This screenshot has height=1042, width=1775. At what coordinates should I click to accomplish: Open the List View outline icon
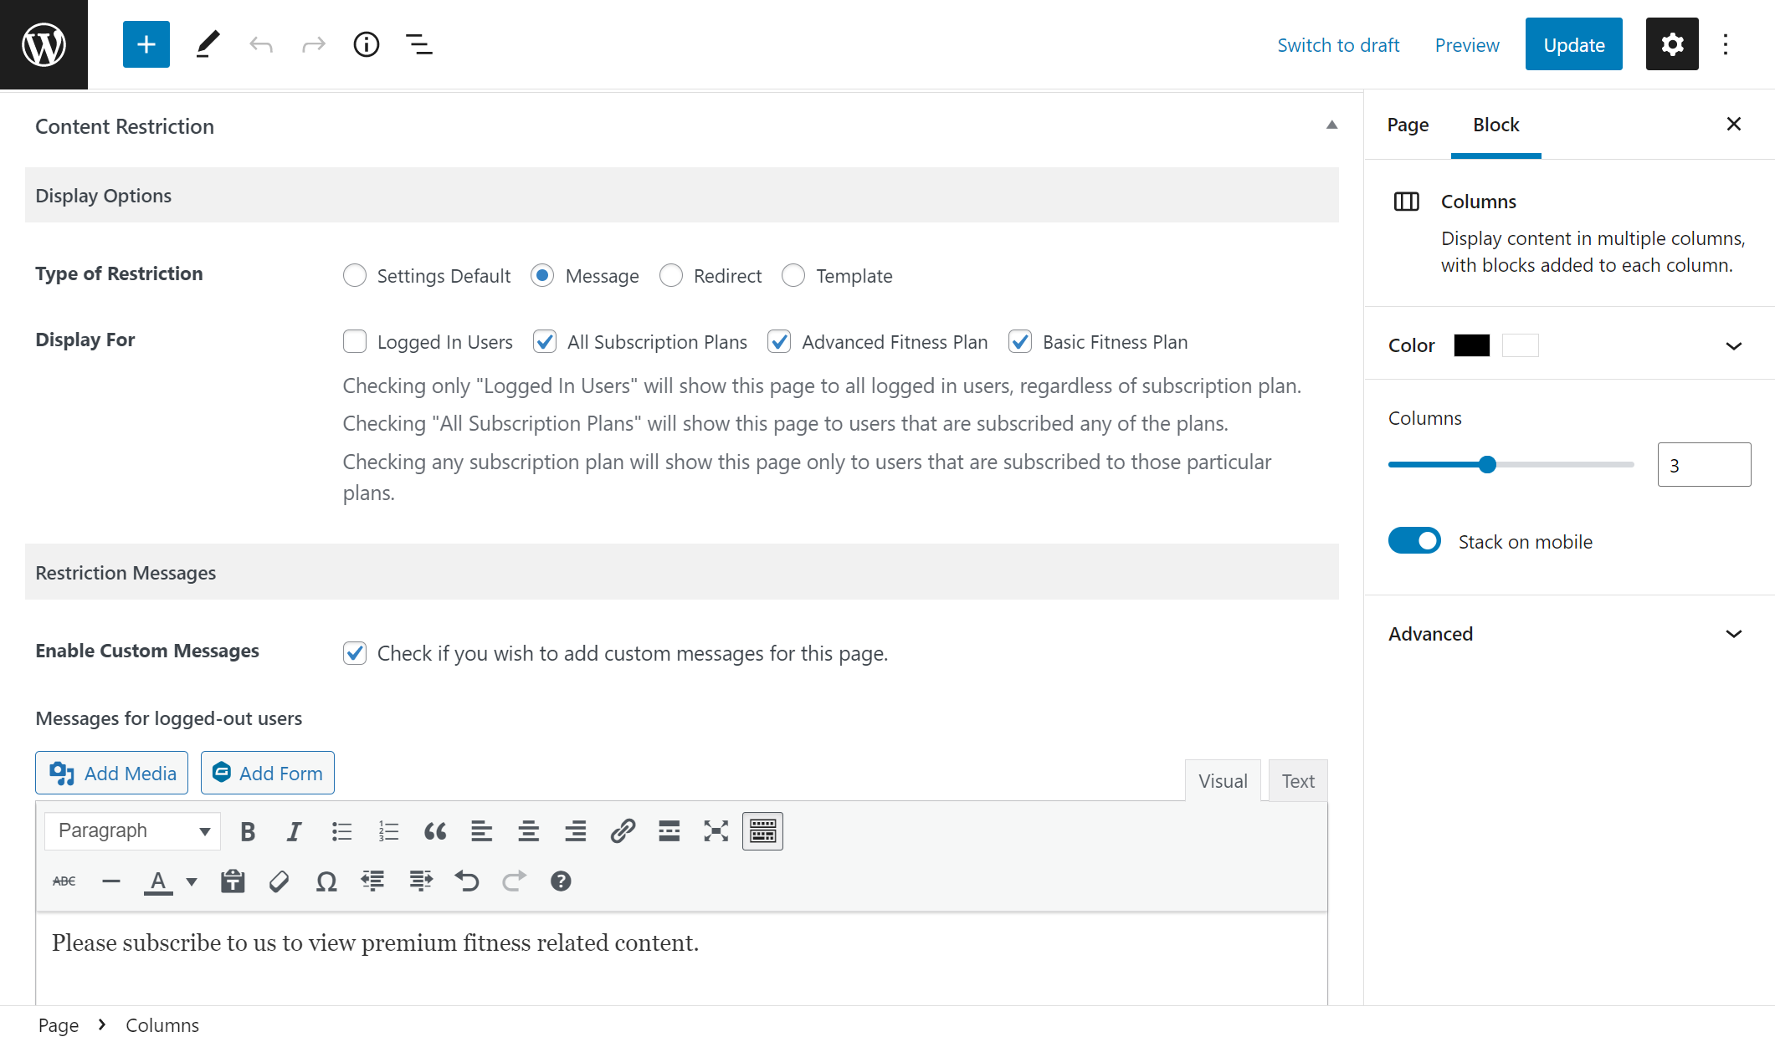[x=418, y=44]
